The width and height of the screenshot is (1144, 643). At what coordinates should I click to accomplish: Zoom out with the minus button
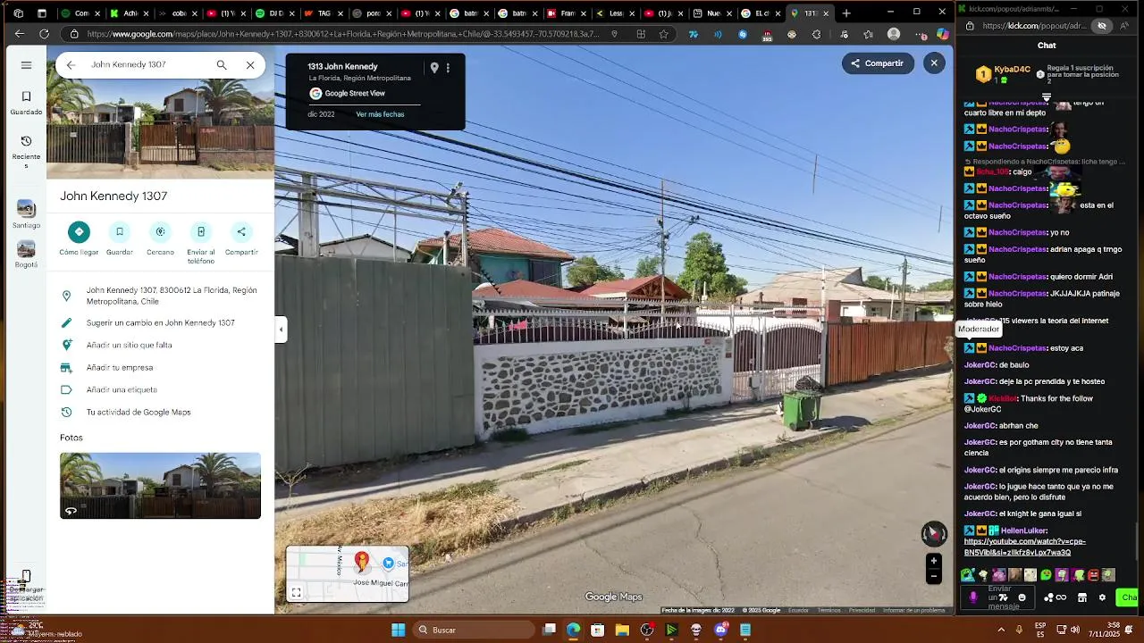(x=934, y=576)
